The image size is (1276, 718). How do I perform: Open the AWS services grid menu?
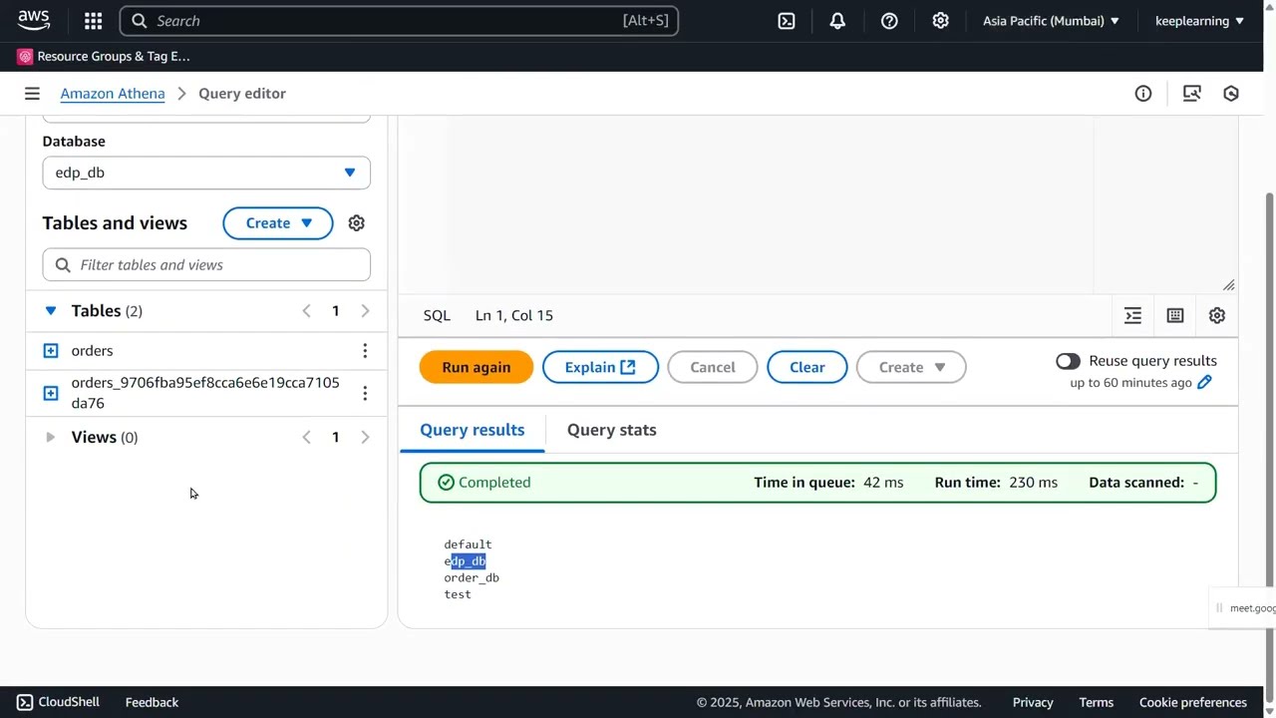coord(93,21)
